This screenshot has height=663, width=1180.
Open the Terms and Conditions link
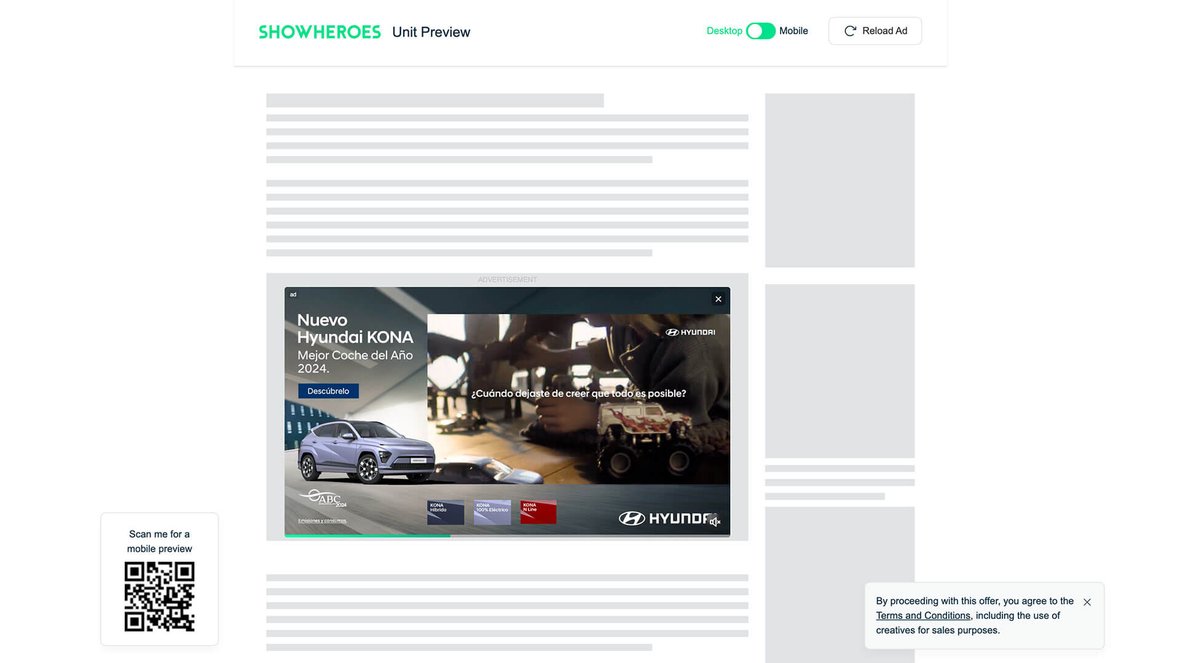tap(922, 616)
